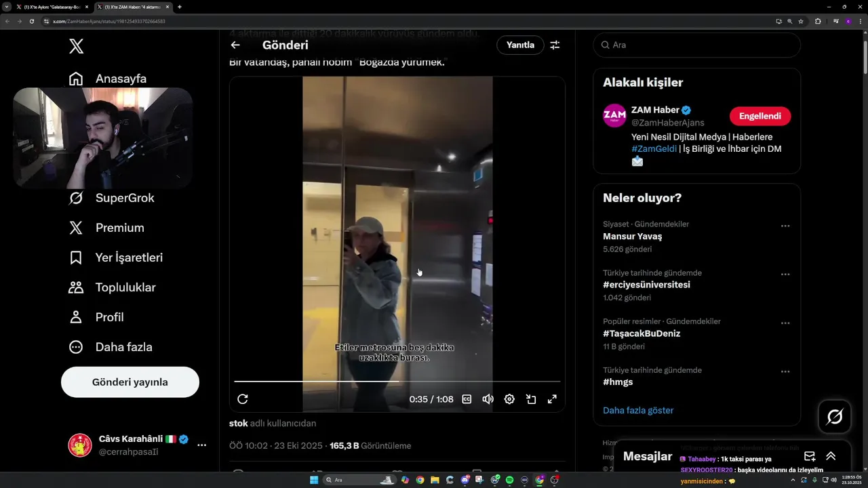Go to Anasayfa in the sidebar
Viewport: 868px width, 488px height.
click(x=108, y=79)
